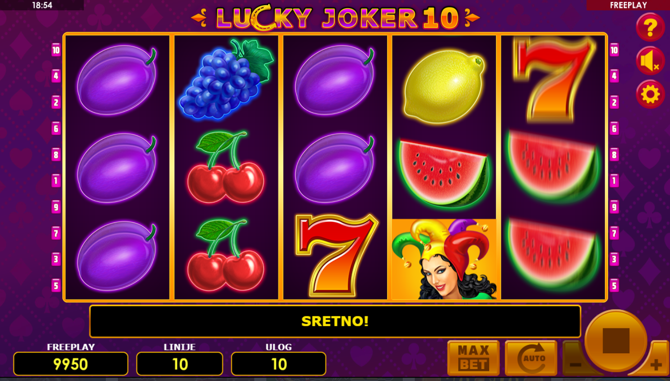Click the MAX BET button
Viewport: 670px width, 381px height.
(473, 358)
